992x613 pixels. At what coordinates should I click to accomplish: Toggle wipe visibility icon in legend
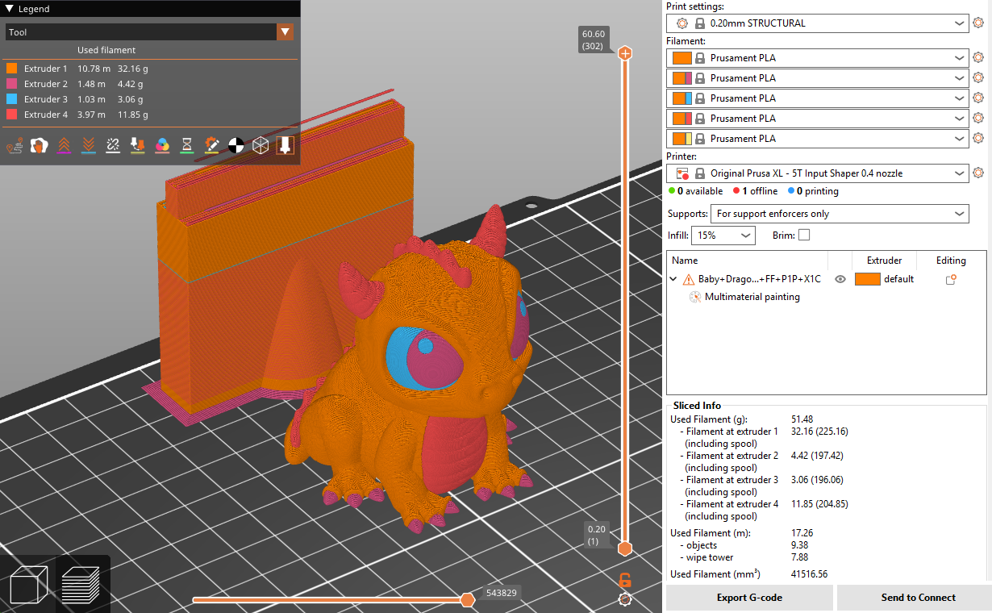(39, 146)
